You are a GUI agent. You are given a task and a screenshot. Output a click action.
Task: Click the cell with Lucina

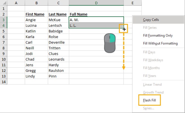(36, 25)
